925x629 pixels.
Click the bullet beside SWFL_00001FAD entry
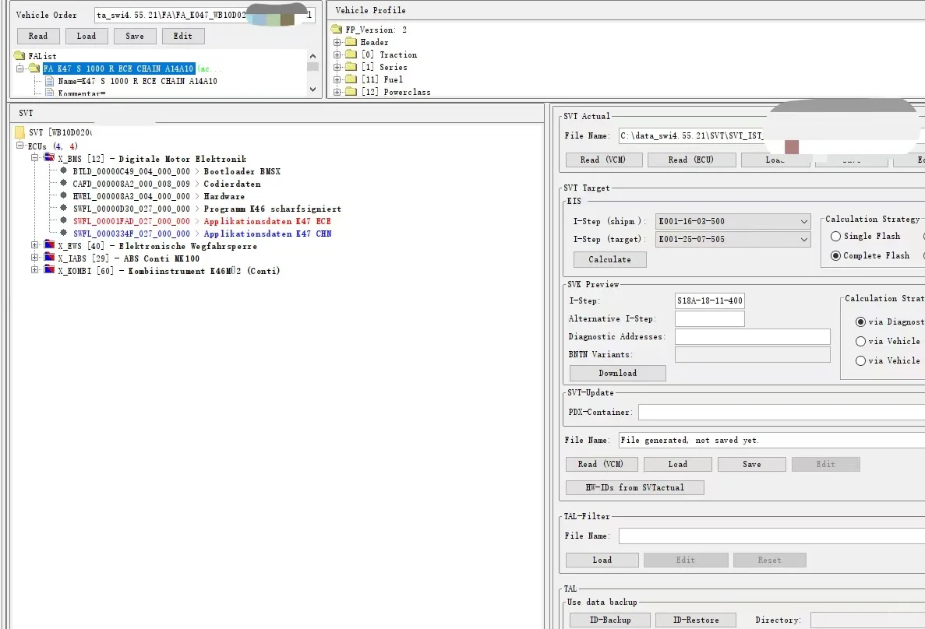63,220
